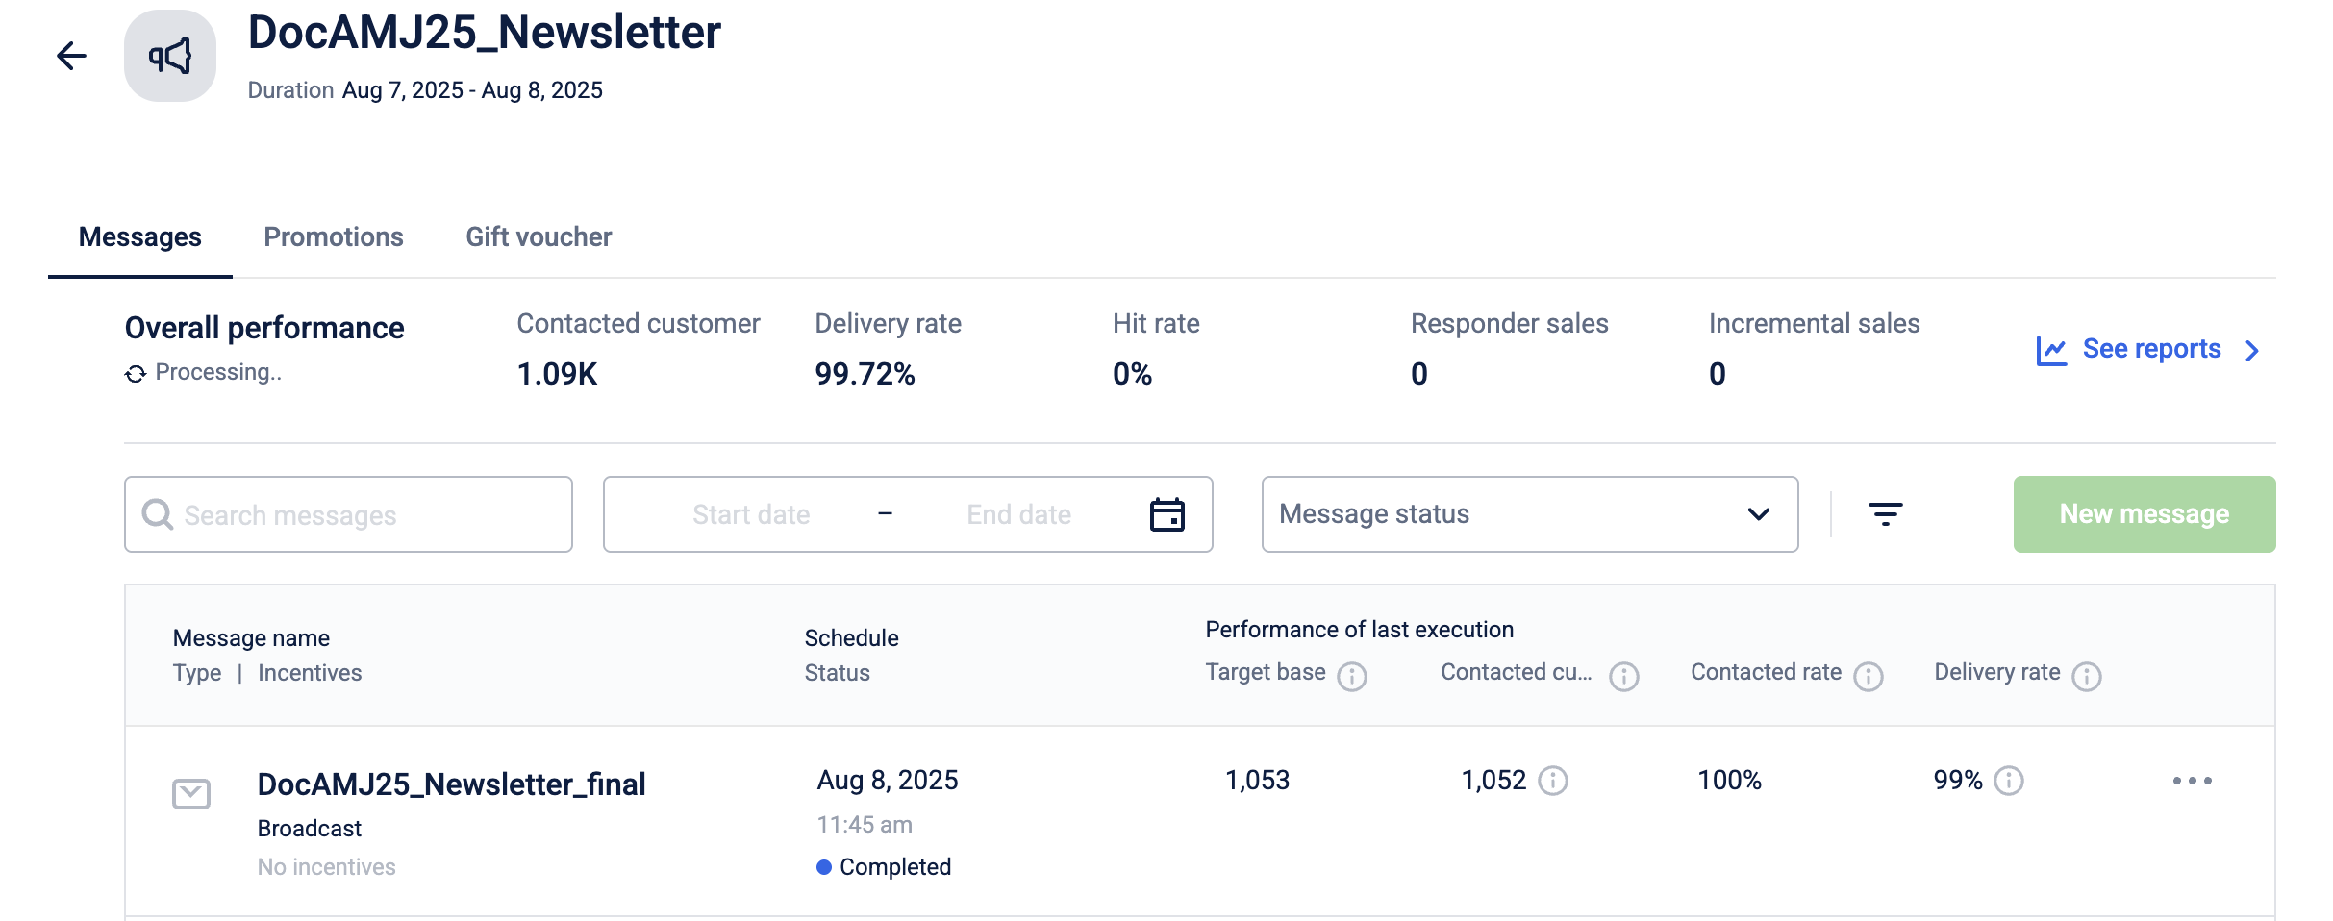This screenshot has height=921, width=2333.
Task: Click the back arrow icon
Action: coord(72,56)
